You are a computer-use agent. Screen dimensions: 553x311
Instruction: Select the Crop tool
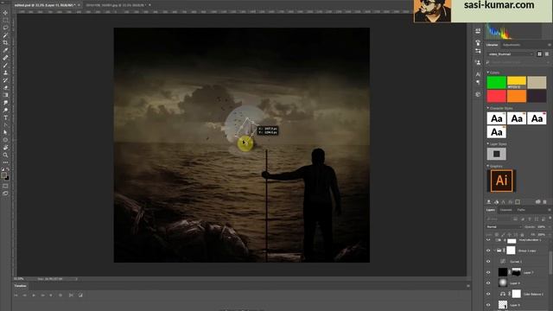[x=5, y=42]
